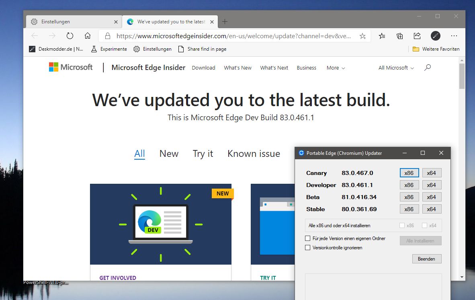Click the Beenden button
Screen dimensions: 475x300
[x=426, y=259]
